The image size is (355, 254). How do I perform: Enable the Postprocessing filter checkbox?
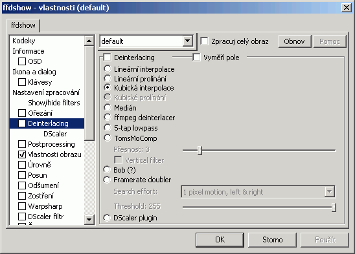[x=22, y=144]
